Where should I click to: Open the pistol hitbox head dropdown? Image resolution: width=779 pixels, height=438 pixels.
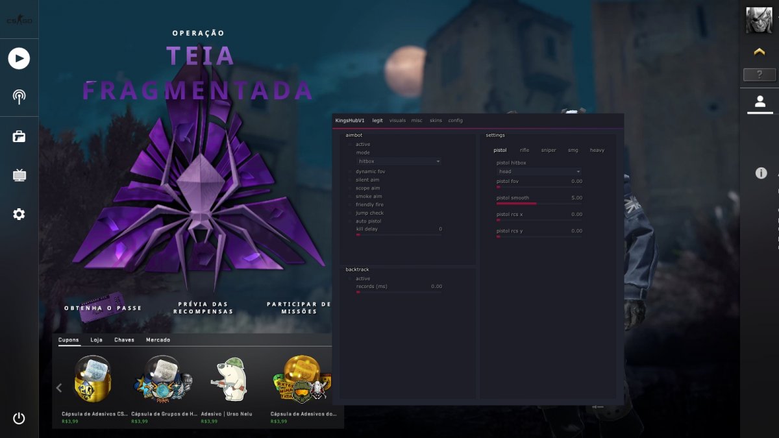[539, 172]
